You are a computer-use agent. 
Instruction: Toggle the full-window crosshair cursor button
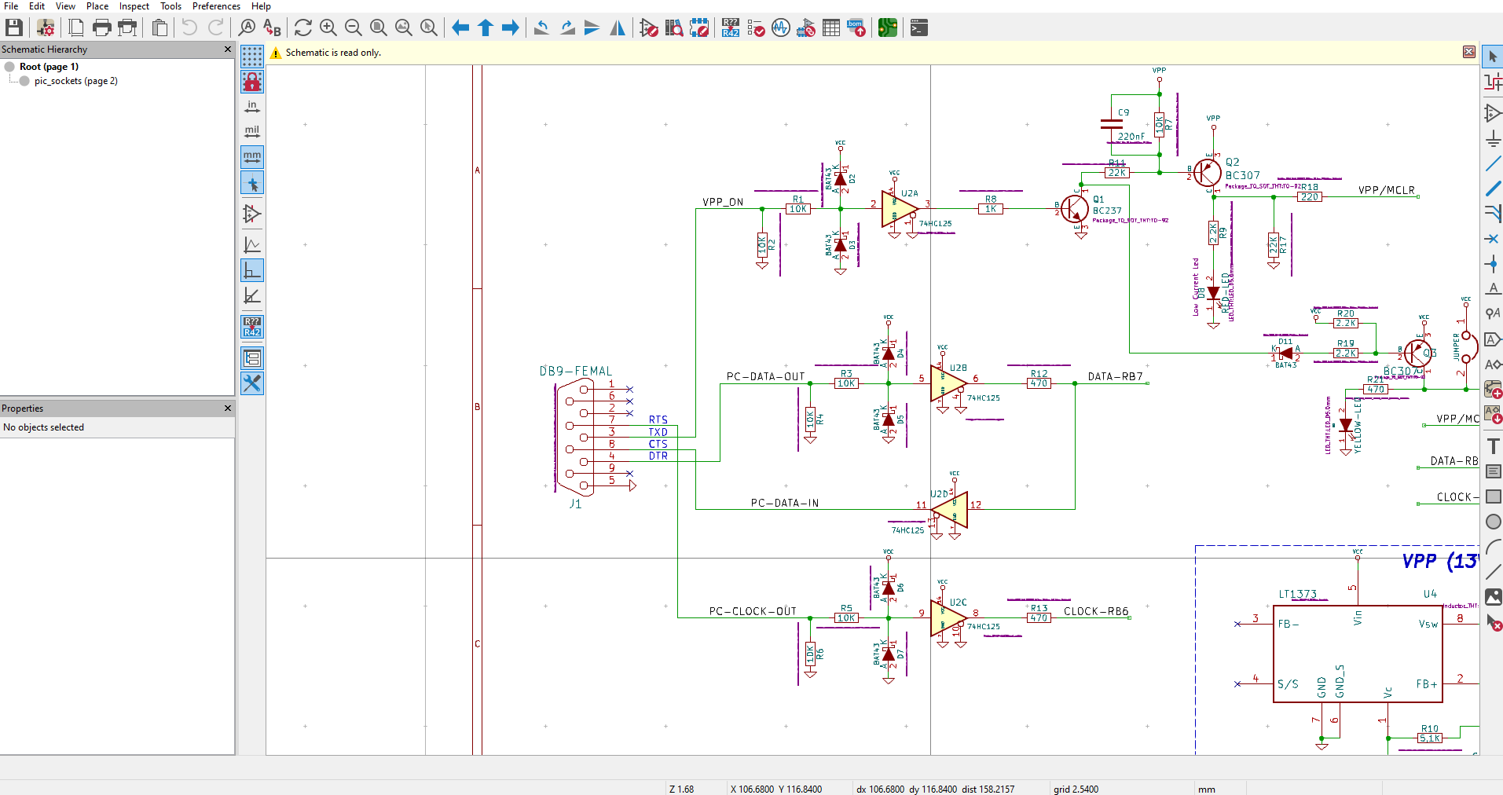[252, 183]
